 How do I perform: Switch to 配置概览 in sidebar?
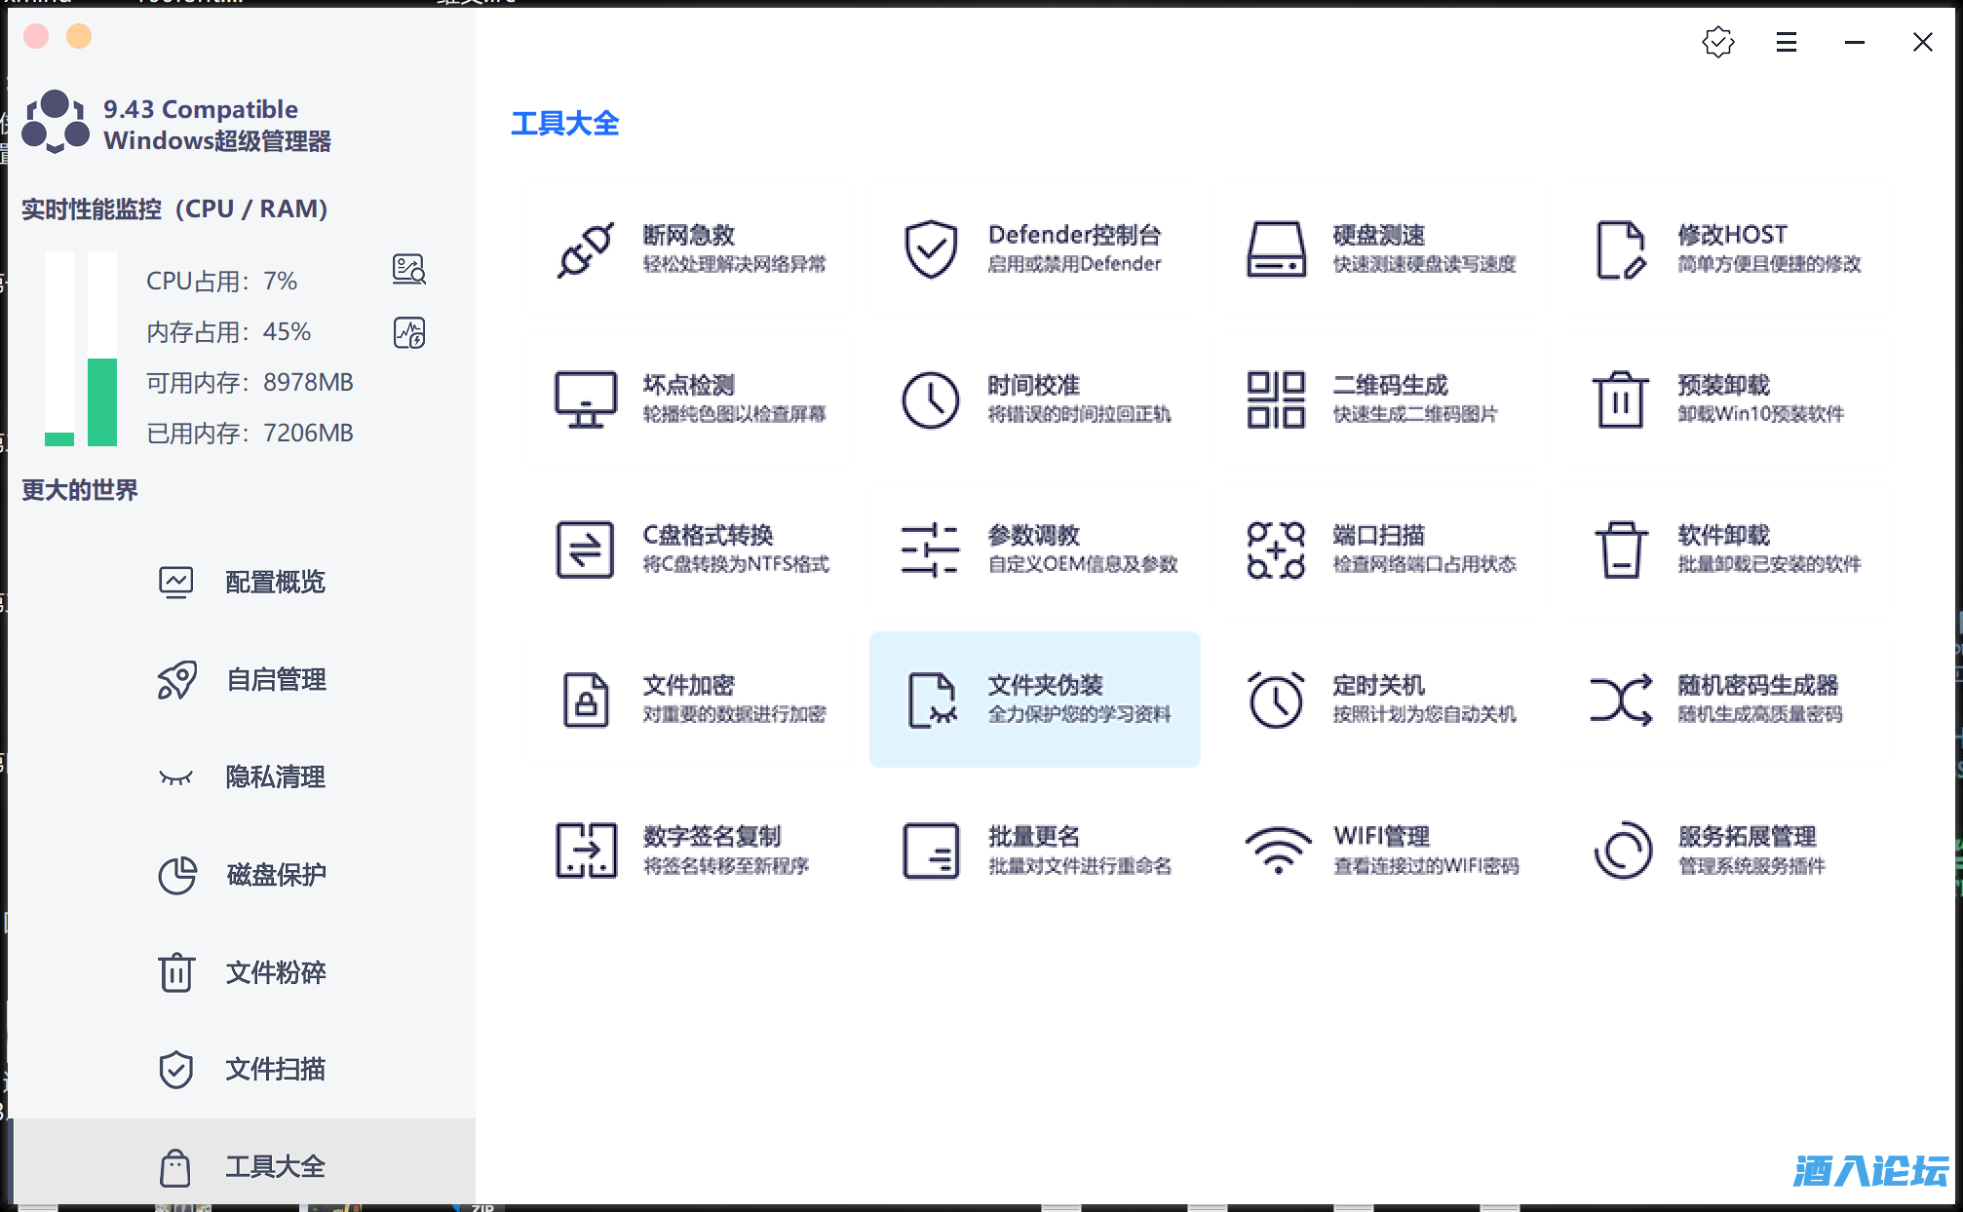click(x=275, y=583)
